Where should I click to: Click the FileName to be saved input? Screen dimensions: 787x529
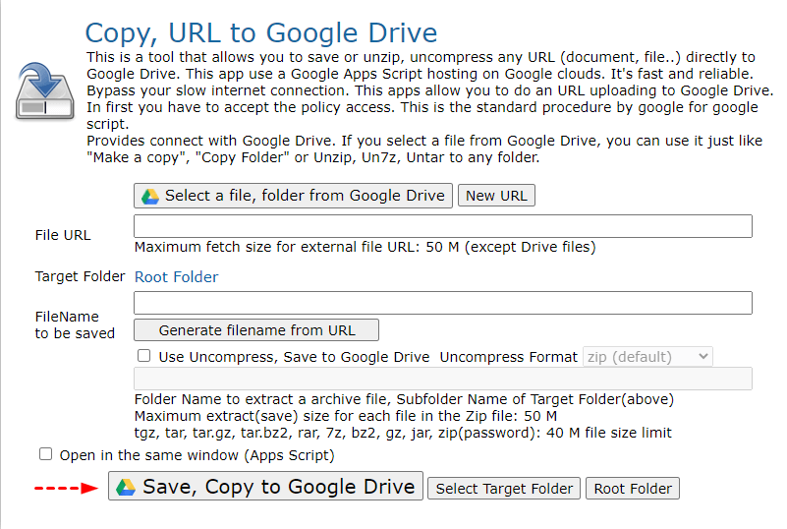pos(442,303)
